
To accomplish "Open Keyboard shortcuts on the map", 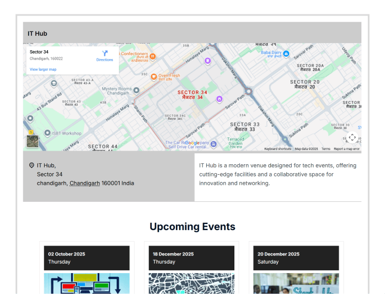I will [x=277, y=149].
